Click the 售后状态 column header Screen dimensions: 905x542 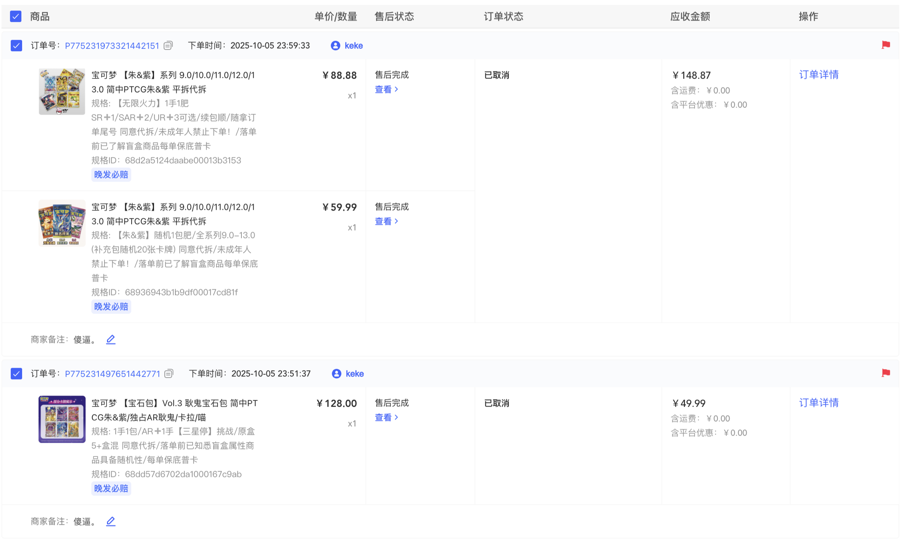tap(394, 16)
